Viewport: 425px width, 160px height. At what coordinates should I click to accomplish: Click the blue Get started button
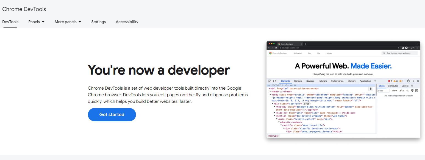112,115
